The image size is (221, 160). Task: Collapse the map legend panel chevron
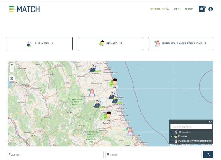(x=210, y=122)
